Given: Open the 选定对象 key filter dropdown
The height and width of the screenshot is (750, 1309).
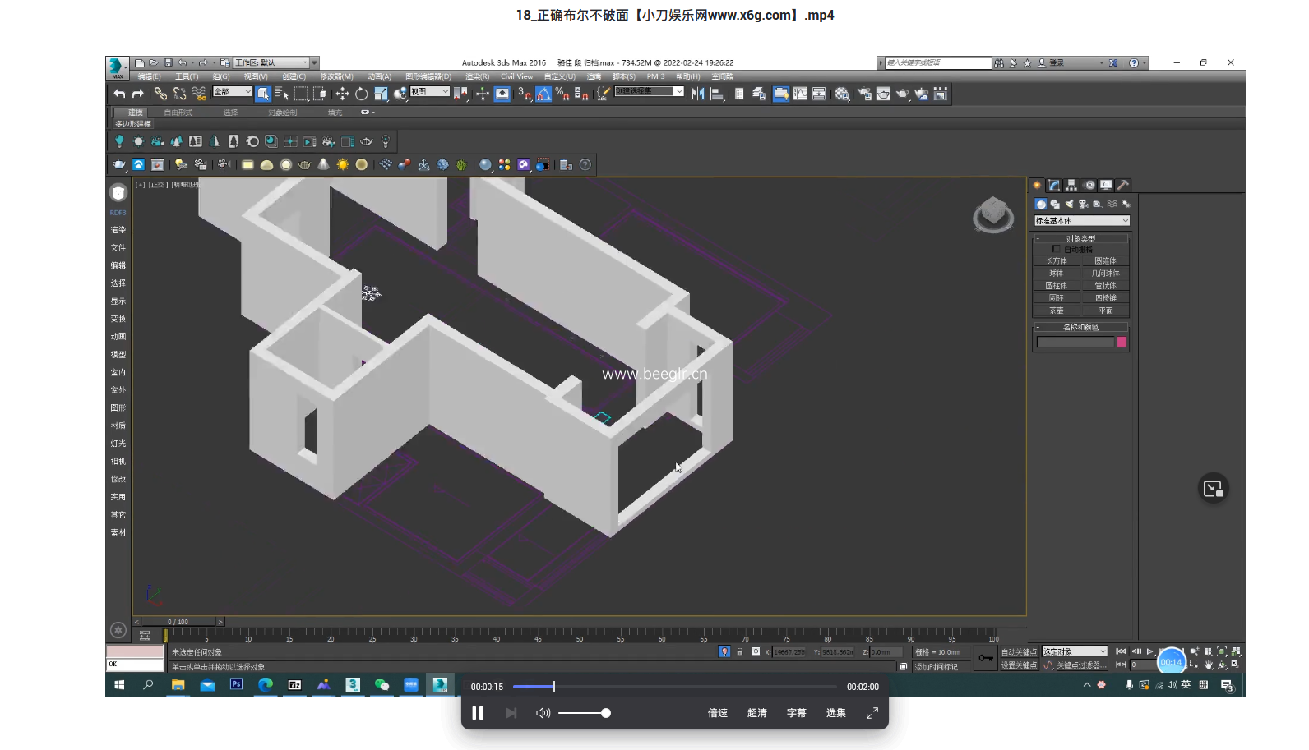Looking at the screenshot, I should point(1075,651).
